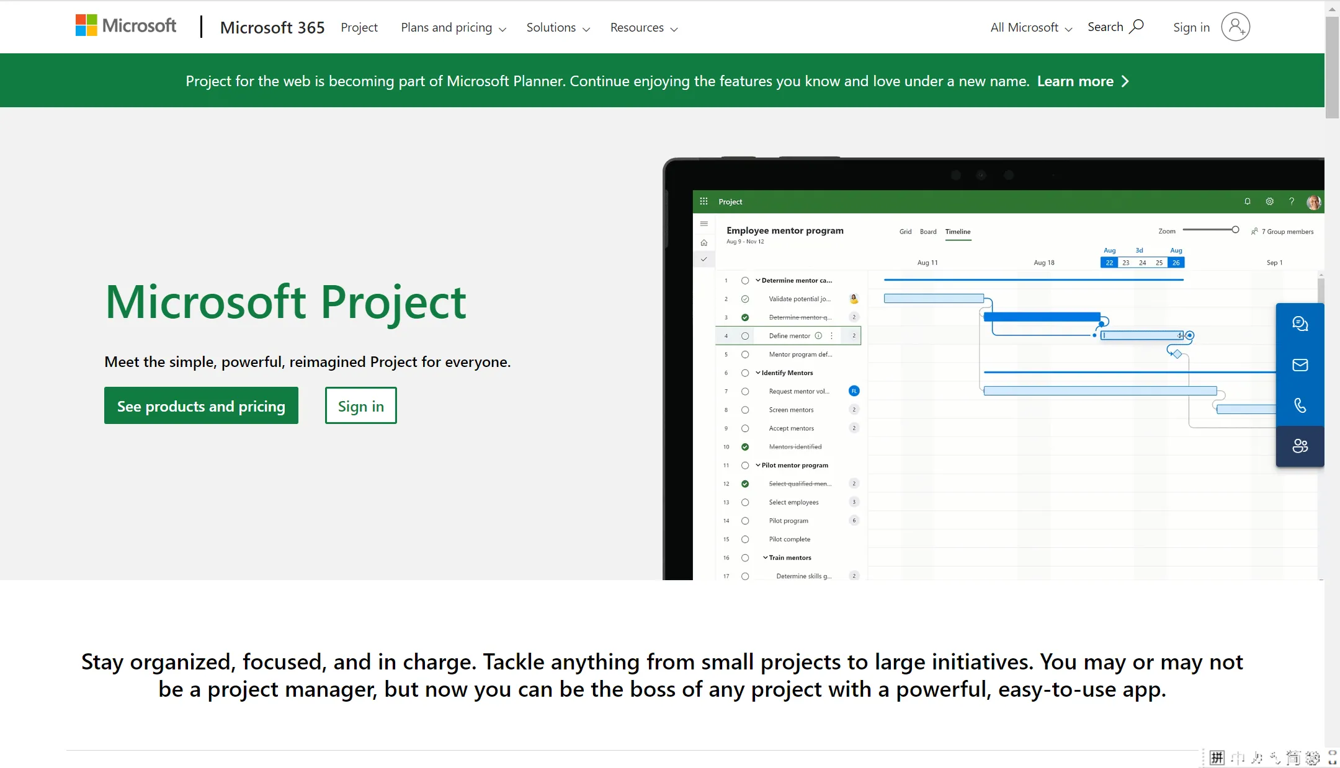Expand the Plans and pricing dropdown
Screen dimensions: 1340x768
pyautogui.click(x=455, y=27)
